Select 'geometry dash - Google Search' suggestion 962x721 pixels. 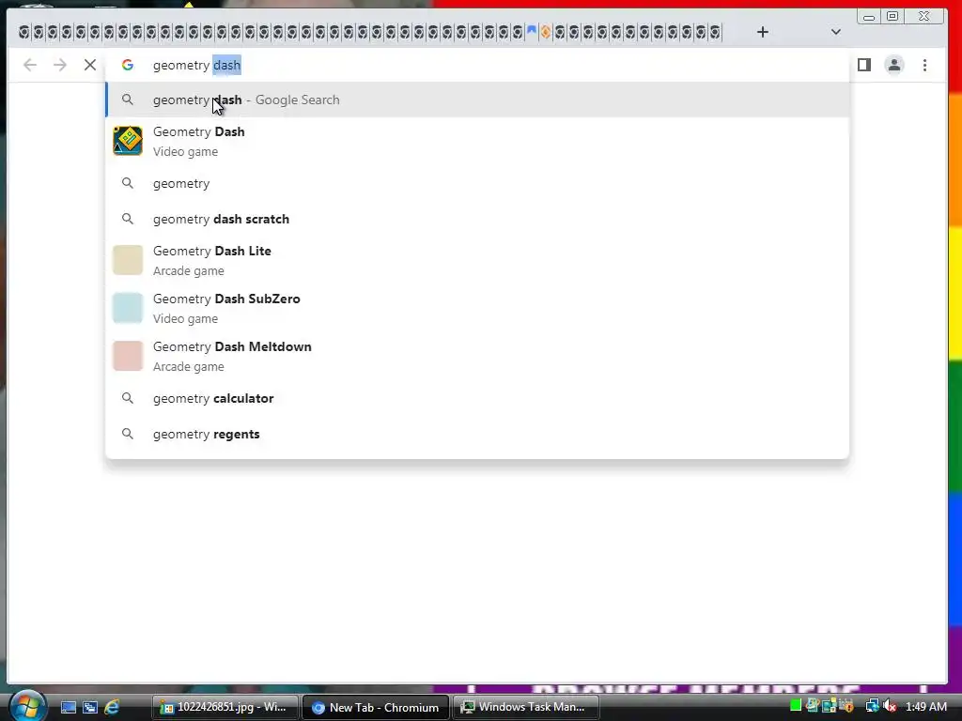coord(477,100)
